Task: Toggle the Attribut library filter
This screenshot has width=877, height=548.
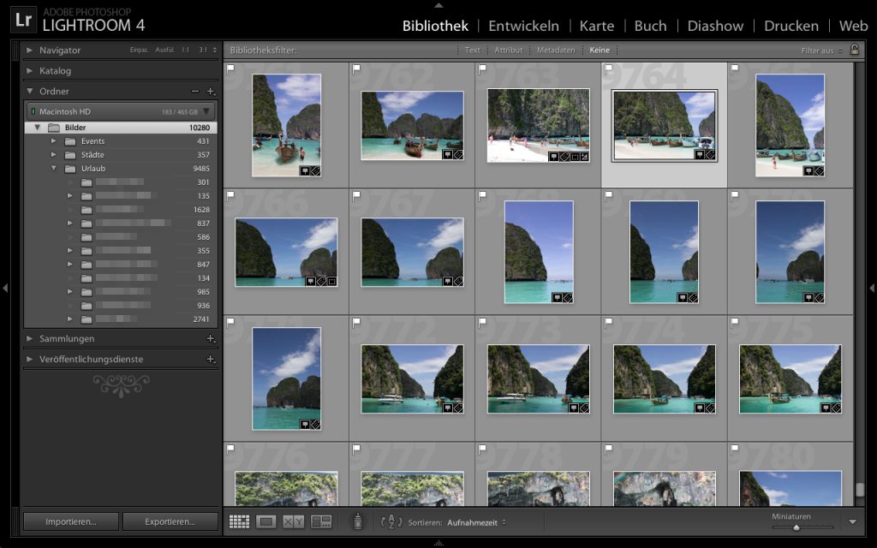Action: (x=509, y=50)
